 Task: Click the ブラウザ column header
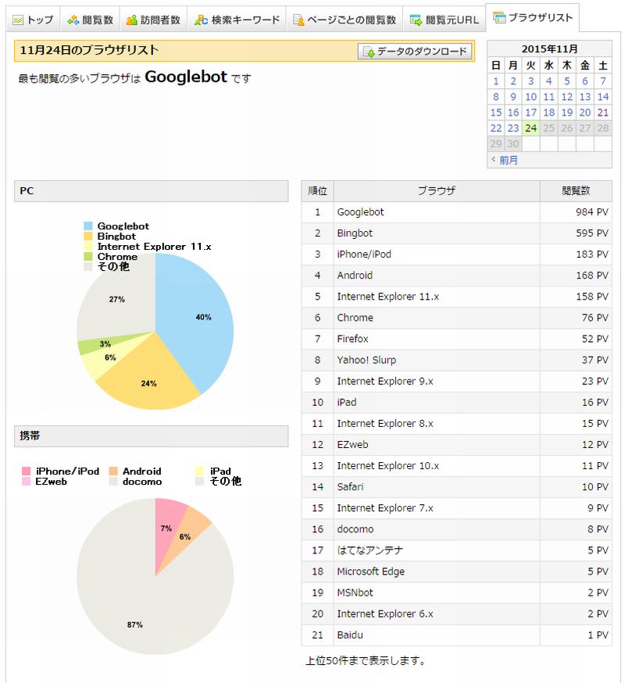click(x=436, y=190)
